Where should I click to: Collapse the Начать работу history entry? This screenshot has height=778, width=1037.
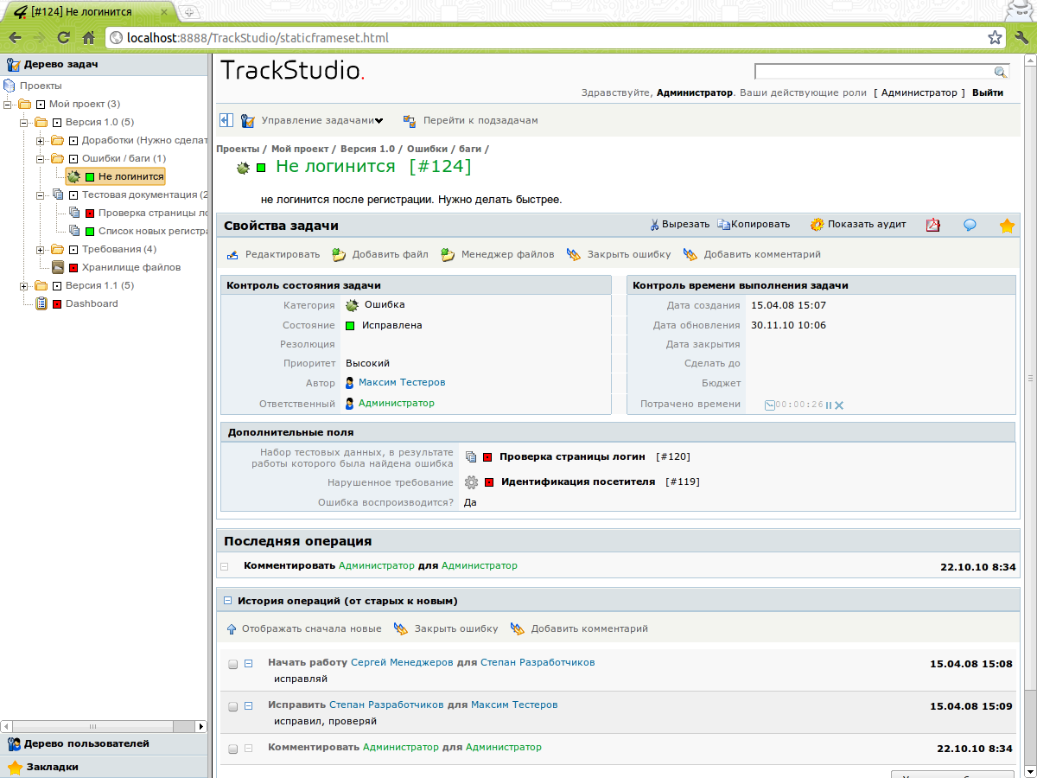point(248,664)
